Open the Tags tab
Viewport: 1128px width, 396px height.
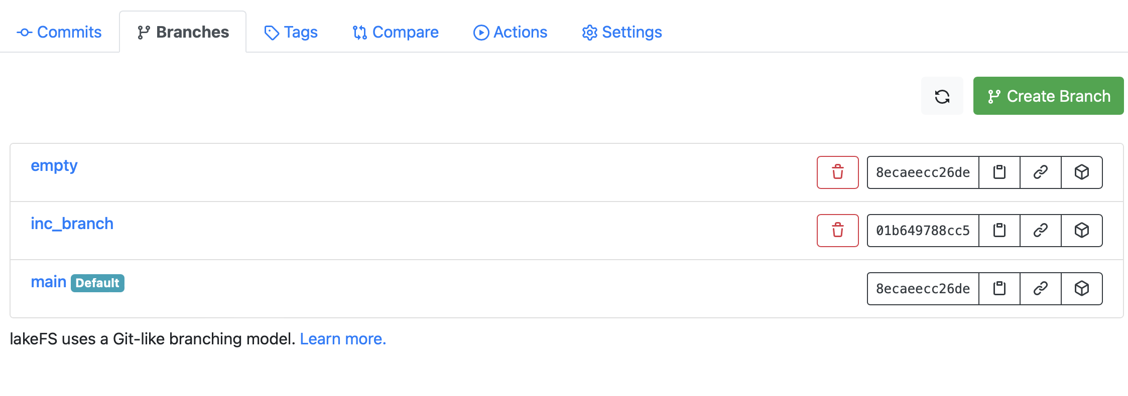tap(291, 33)
